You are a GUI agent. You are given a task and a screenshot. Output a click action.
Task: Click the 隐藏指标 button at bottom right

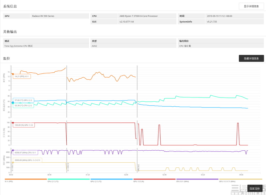pyautogui.click(x=255, y=189)
